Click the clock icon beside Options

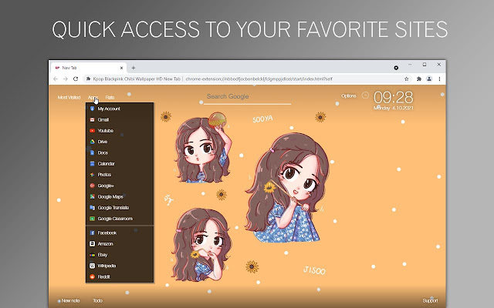tap(365, 95)
